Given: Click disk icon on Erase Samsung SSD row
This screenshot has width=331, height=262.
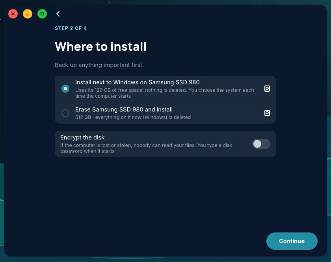Looking at the screenshot, I should pos(267,113).
